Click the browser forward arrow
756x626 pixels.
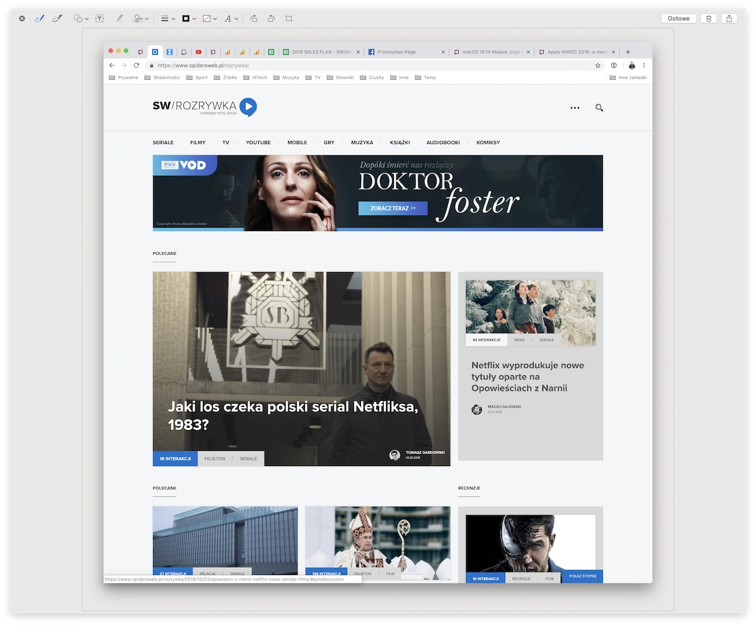coord(124,65)
